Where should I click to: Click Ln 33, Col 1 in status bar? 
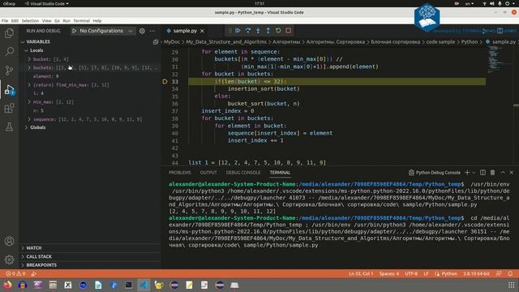click(361, 274)
